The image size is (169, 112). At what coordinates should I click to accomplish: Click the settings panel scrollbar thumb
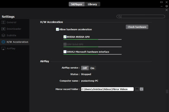(167, 91)
